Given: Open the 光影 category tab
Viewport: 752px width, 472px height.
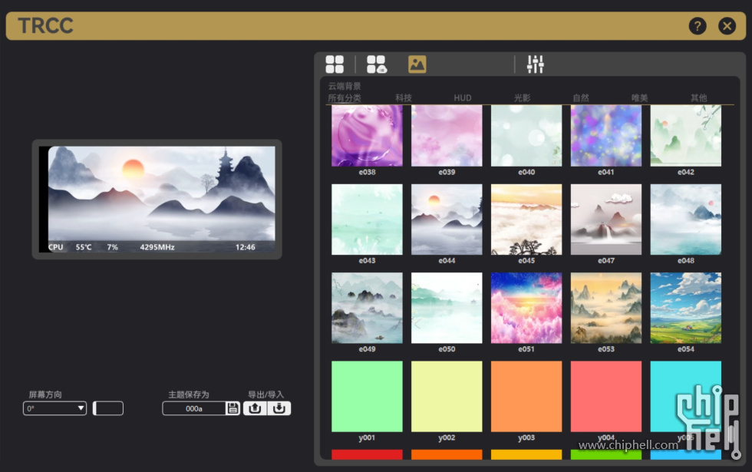Looking at the screenshot, I should (523, 98).
